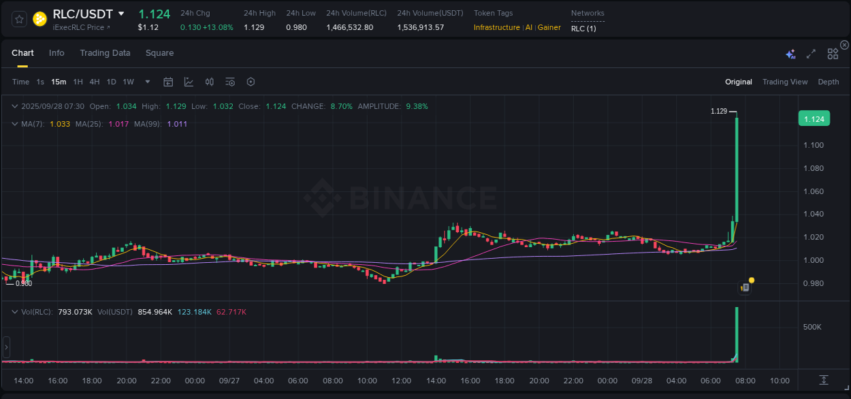
Task: Open the RLC/USDT pair selector dropdown
Action: pos(122,14)
